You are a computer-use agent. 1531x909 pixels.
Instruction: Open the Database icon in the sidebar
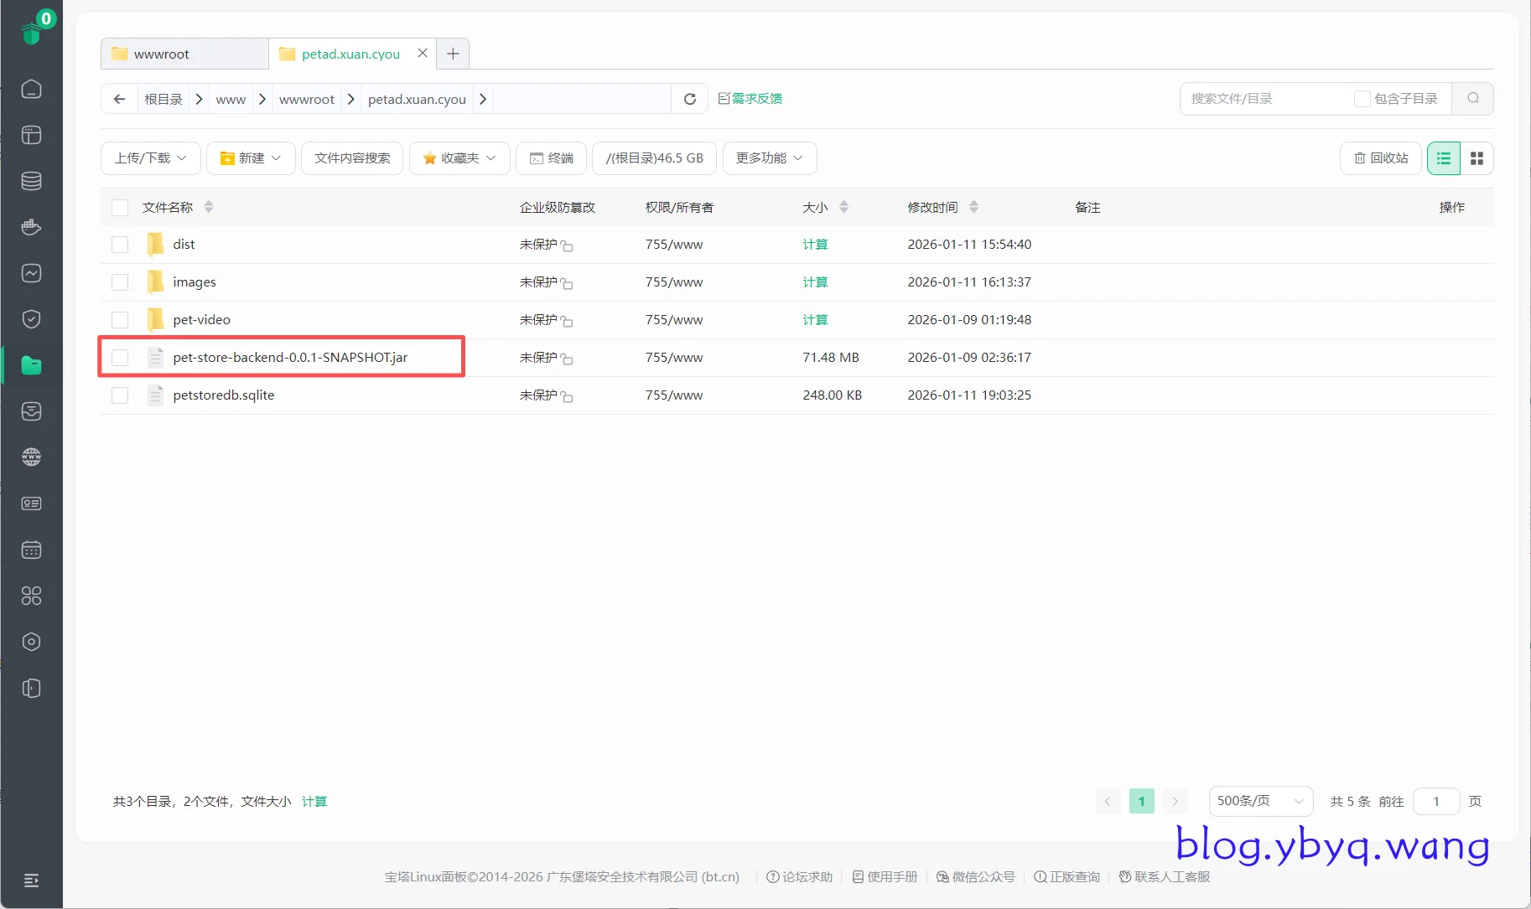31,181
